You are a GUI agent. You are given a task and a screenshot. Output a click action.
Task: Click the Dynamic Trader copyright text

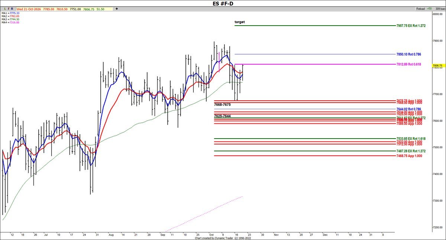pos(223,239)
